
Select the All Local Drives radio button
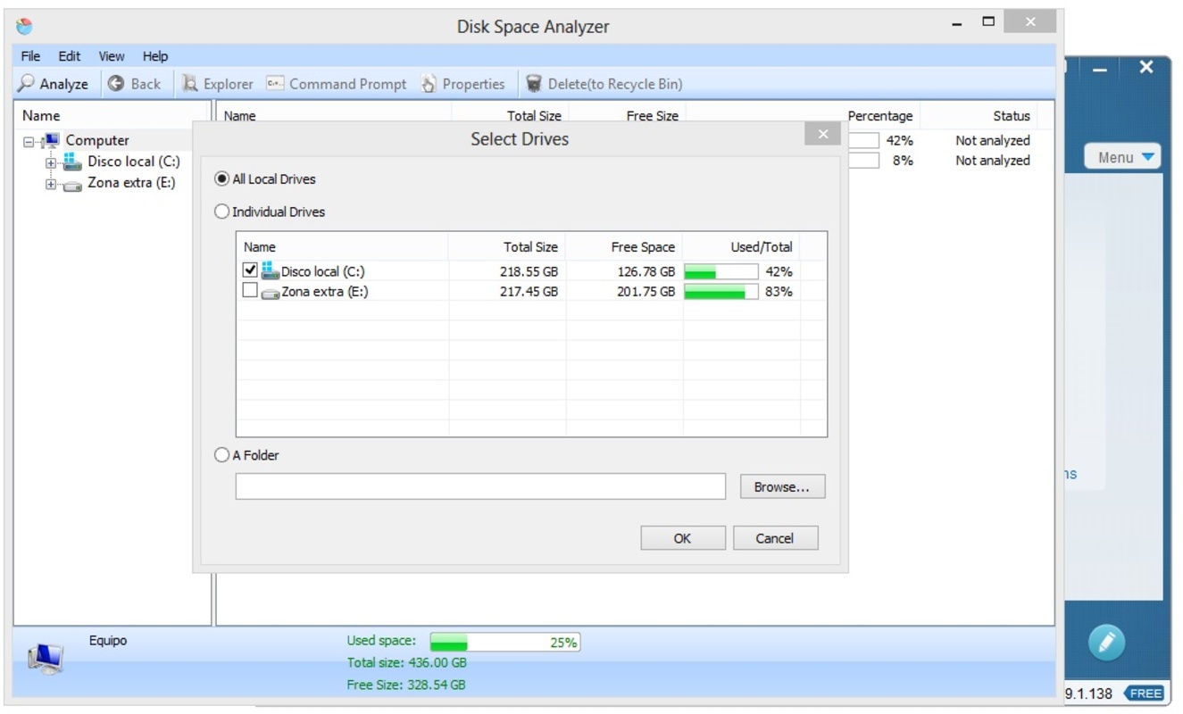[221, 179]
